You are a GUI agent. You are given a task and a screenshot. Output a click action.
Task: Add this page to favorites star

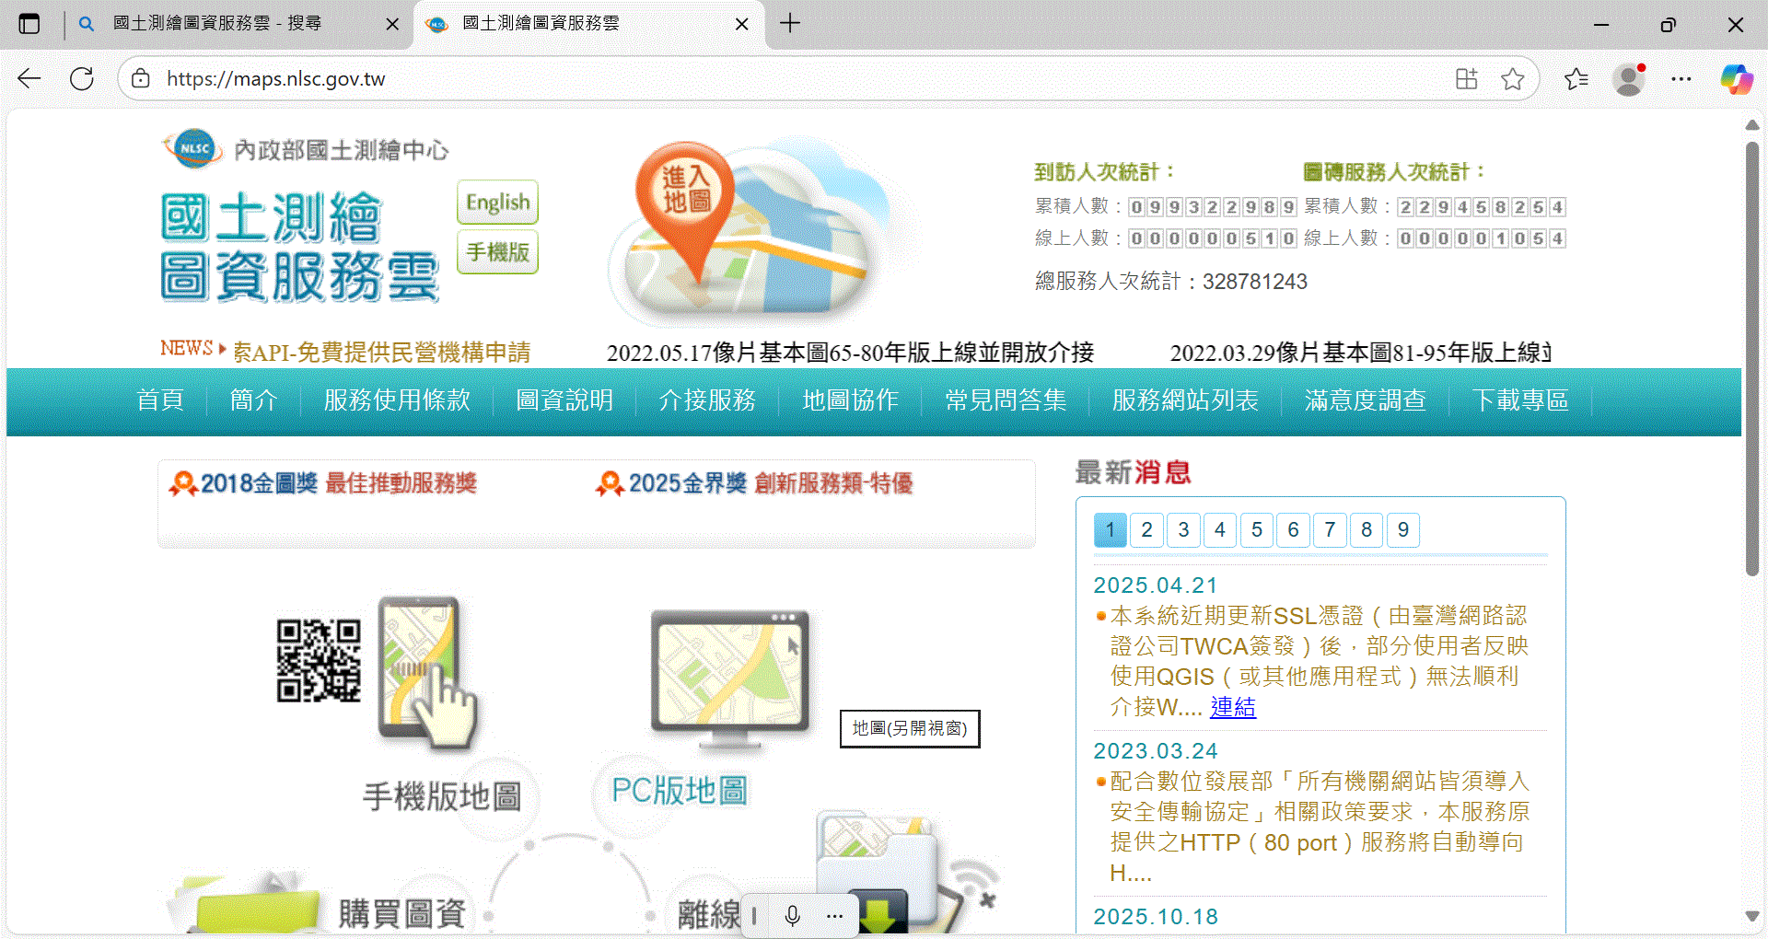click(x=1512, y=79)
